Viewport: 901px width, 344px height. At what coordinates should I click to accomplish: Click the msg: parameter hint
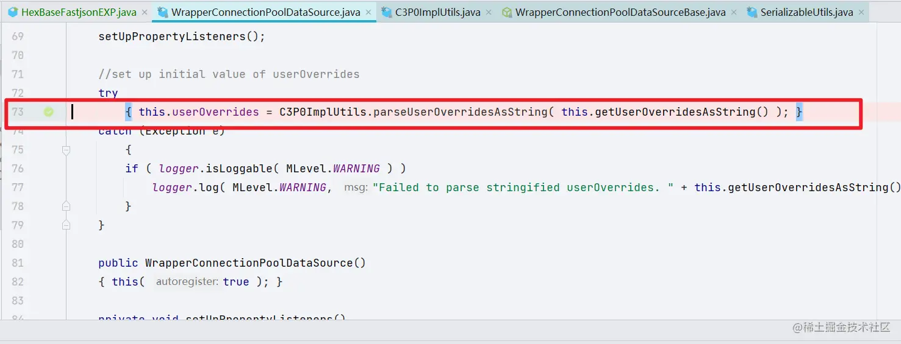point(354,188)
